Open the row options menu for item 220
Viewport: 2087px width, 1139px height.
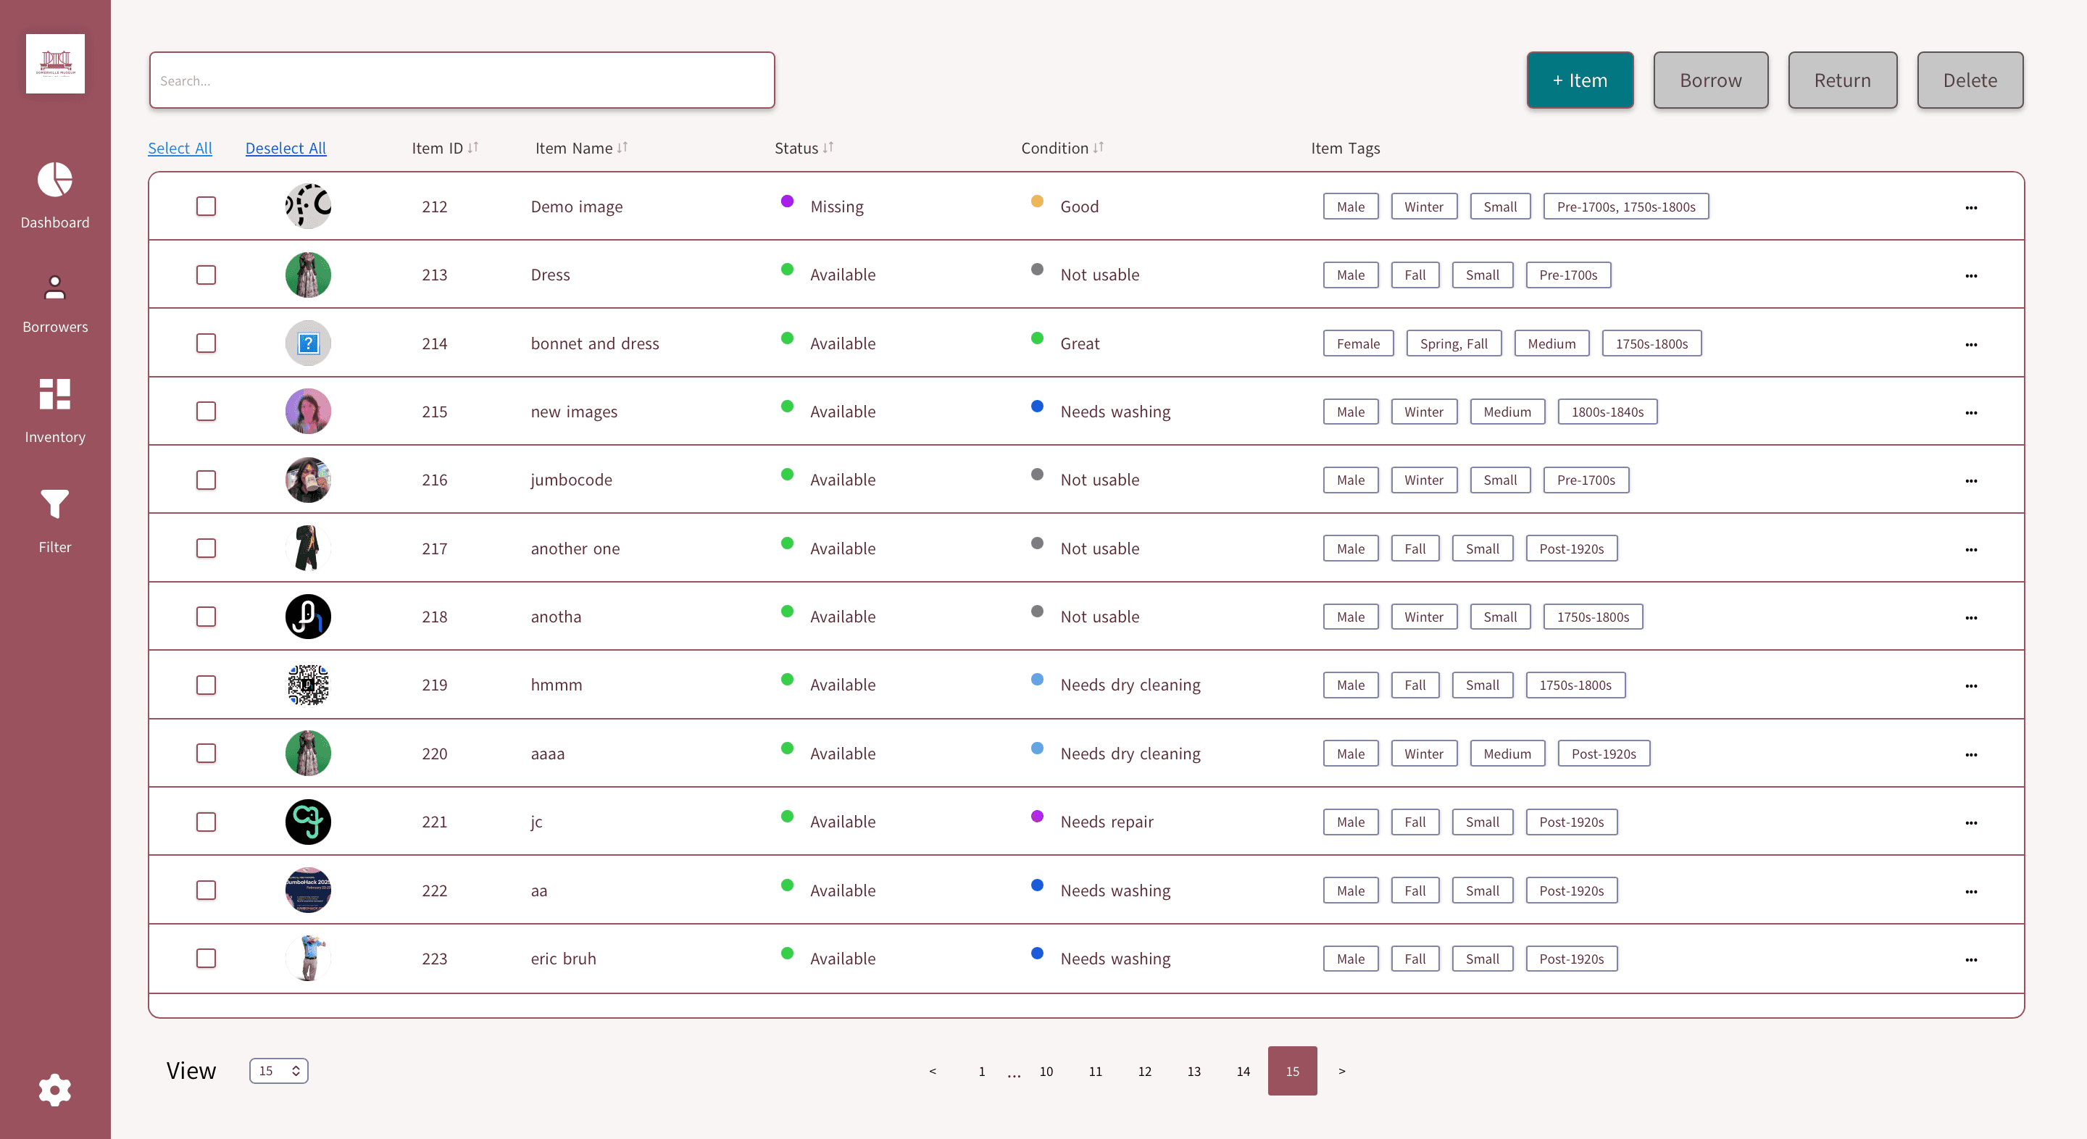coord(1971,754)
